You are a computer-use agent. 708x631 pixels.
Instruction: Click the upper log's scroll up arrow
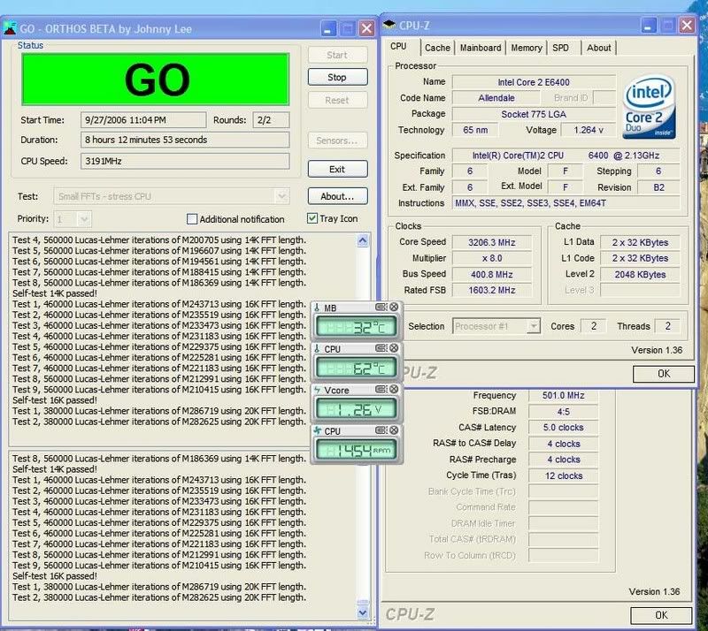point(363,241)
